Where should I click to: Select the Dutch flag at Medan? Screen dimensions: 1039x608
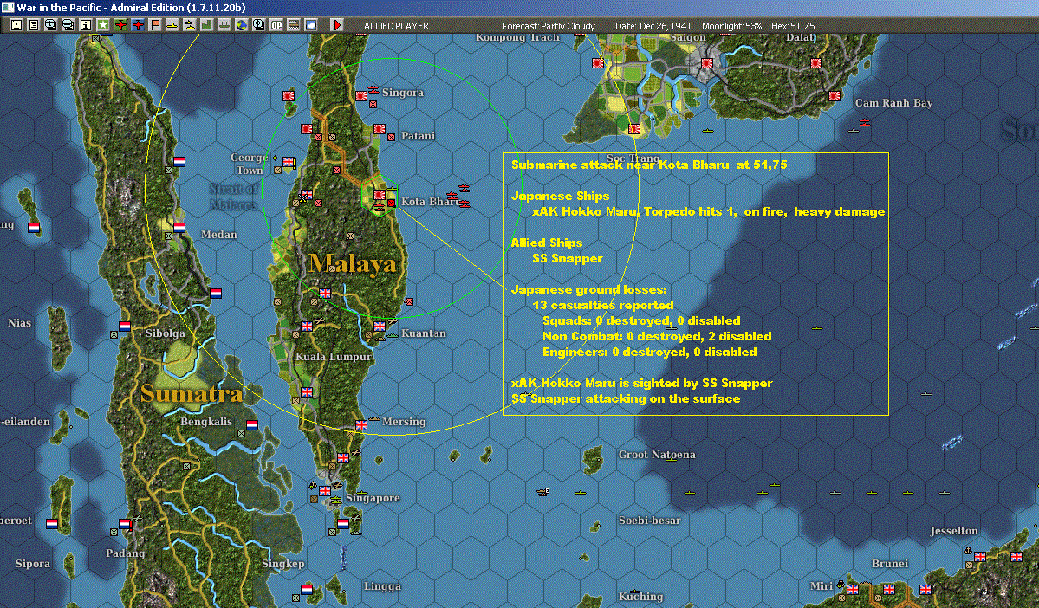tap(179, 227)
